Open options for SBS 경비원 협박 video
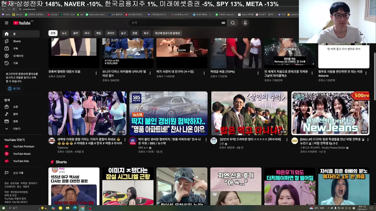Viewport: 376px width, 211px height. coord(206,140)
